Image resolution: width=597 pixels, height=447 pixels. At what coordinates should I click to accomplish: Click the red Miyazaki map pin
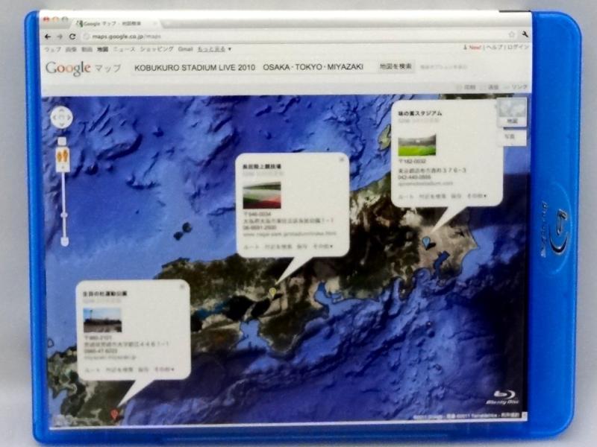pyautogui.click(x=114, y=414)
